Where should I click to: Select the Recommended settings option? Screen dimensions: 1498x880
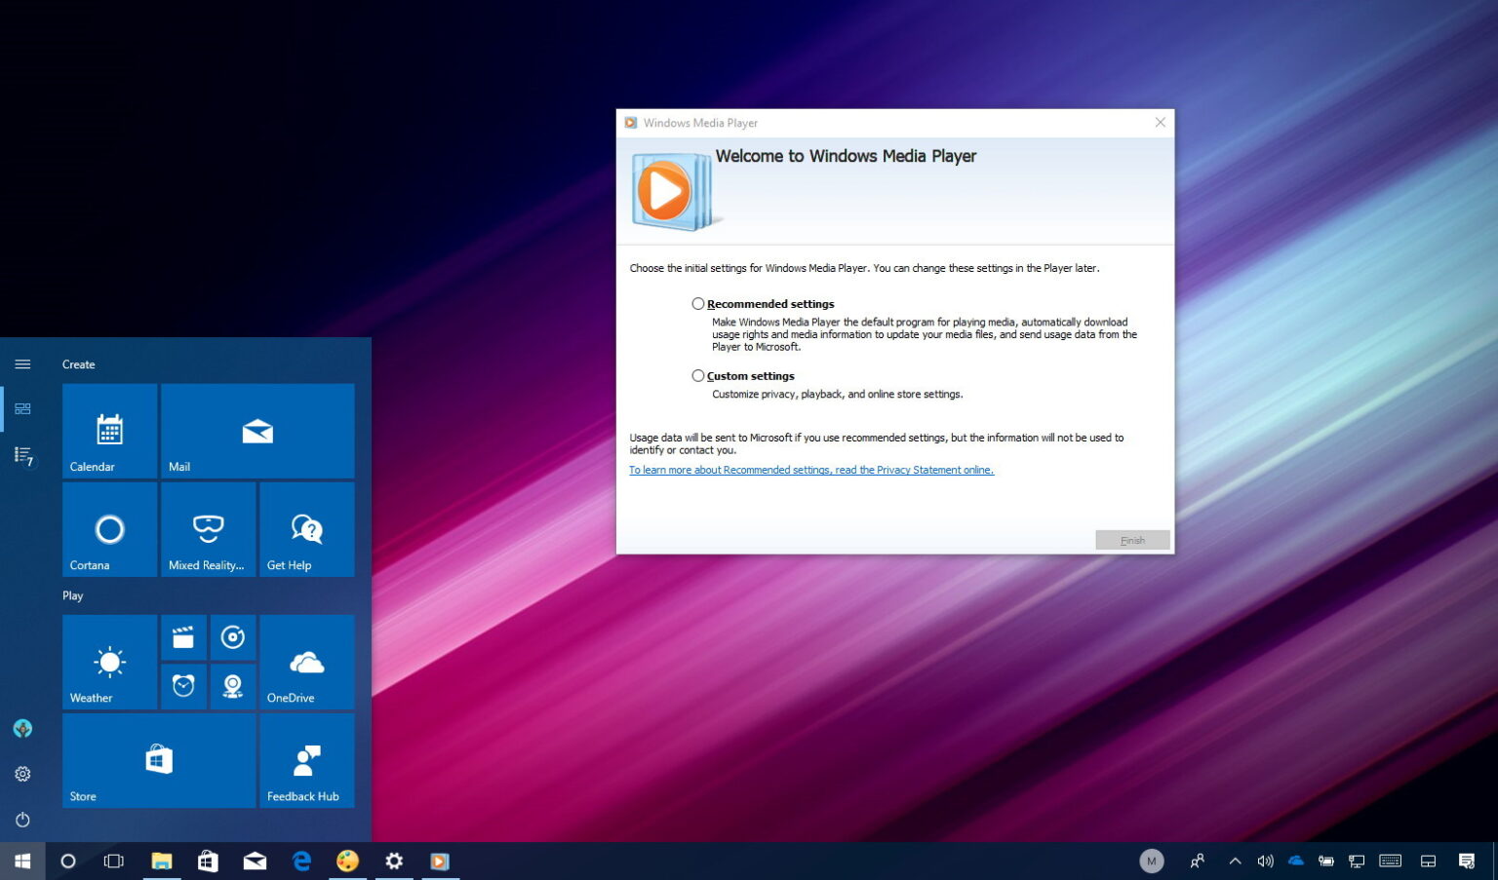tap(698, 303)
